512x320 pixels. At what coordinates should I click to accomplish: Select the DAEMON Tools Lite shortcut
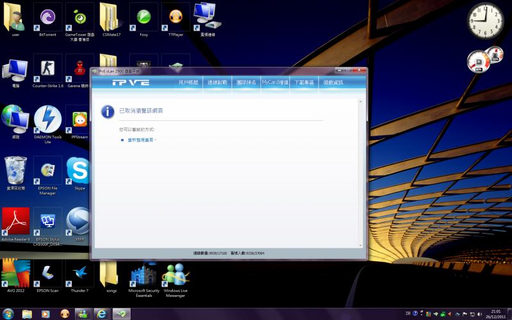click(x=47, y=125)
